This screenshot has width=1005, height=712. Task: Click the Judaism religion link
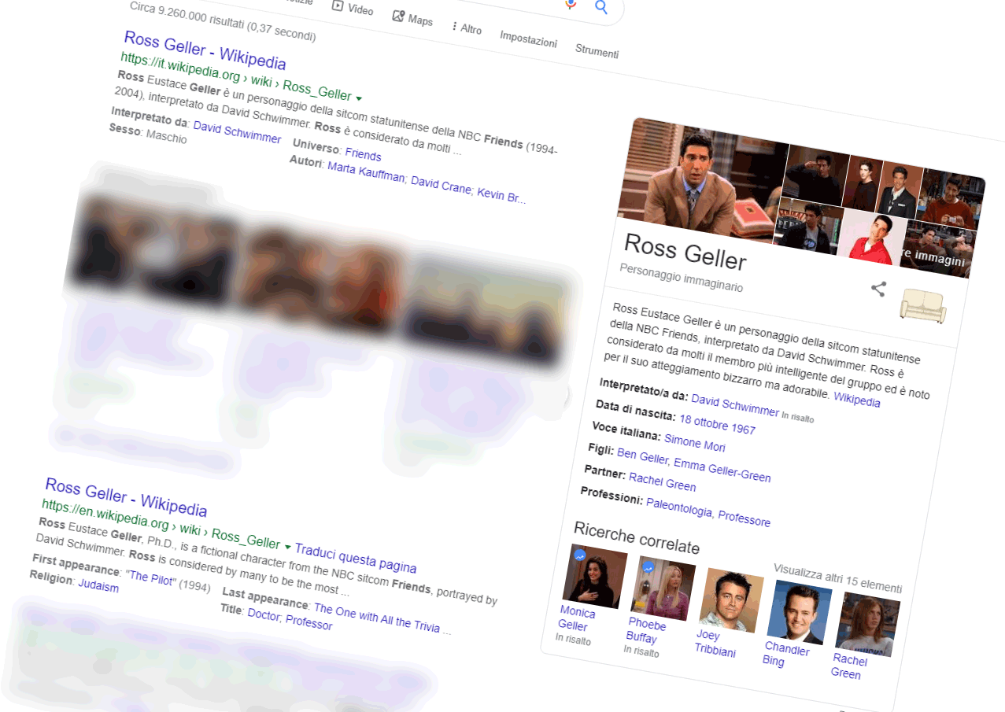click(98, 585)
